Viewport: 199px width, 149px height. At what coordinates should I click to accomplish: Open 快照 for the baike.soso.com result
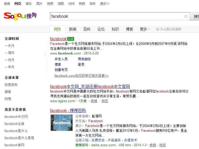click(x=153, y=145)
